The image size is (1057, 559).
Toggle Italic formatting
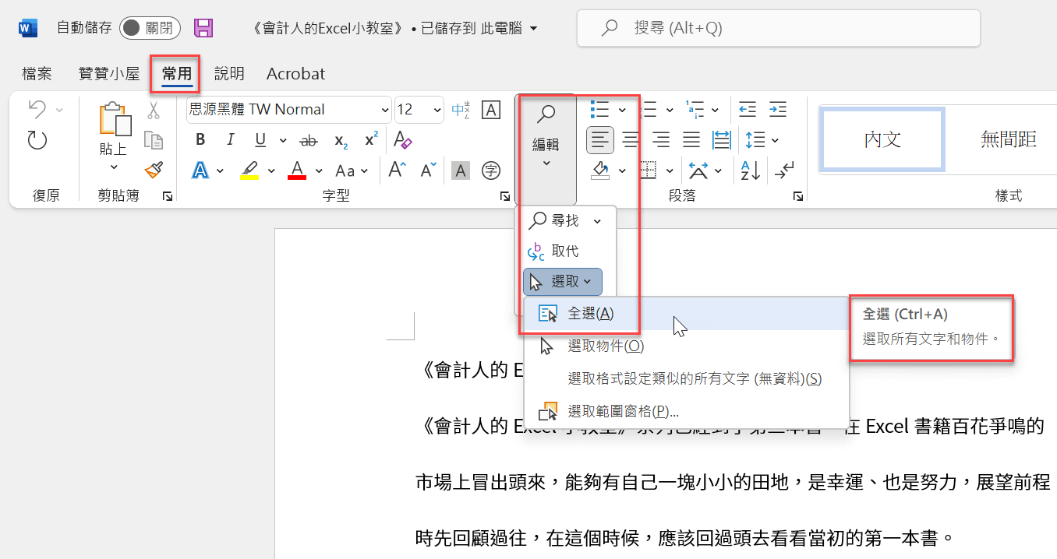(230, 140)
